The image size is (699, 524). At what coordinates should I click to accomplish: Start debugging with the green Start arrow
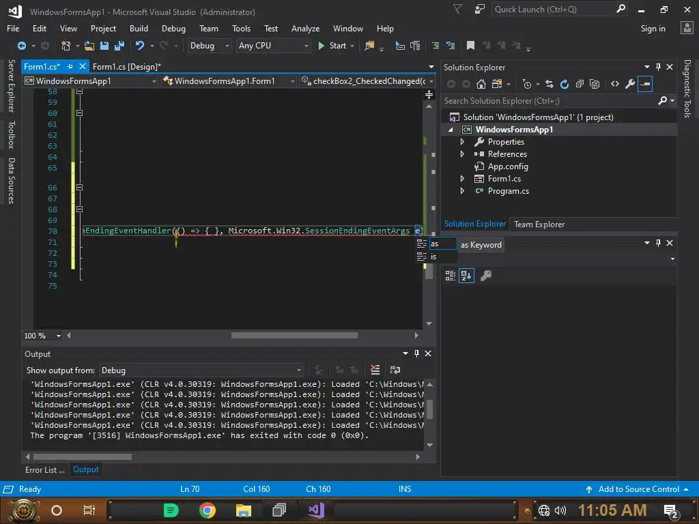321,46
